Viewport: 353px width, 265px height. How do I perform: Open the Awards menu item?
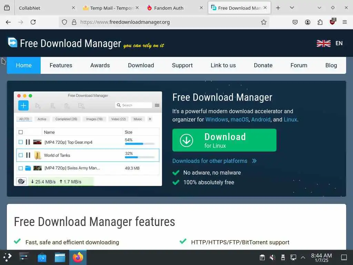(x=100, y=65)
